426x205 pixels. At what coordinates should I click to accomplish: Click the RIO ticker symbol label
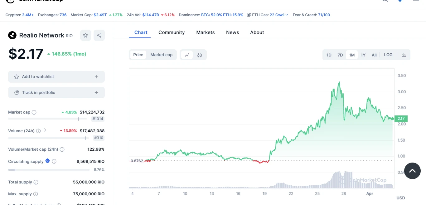click(x=69, y=36)
